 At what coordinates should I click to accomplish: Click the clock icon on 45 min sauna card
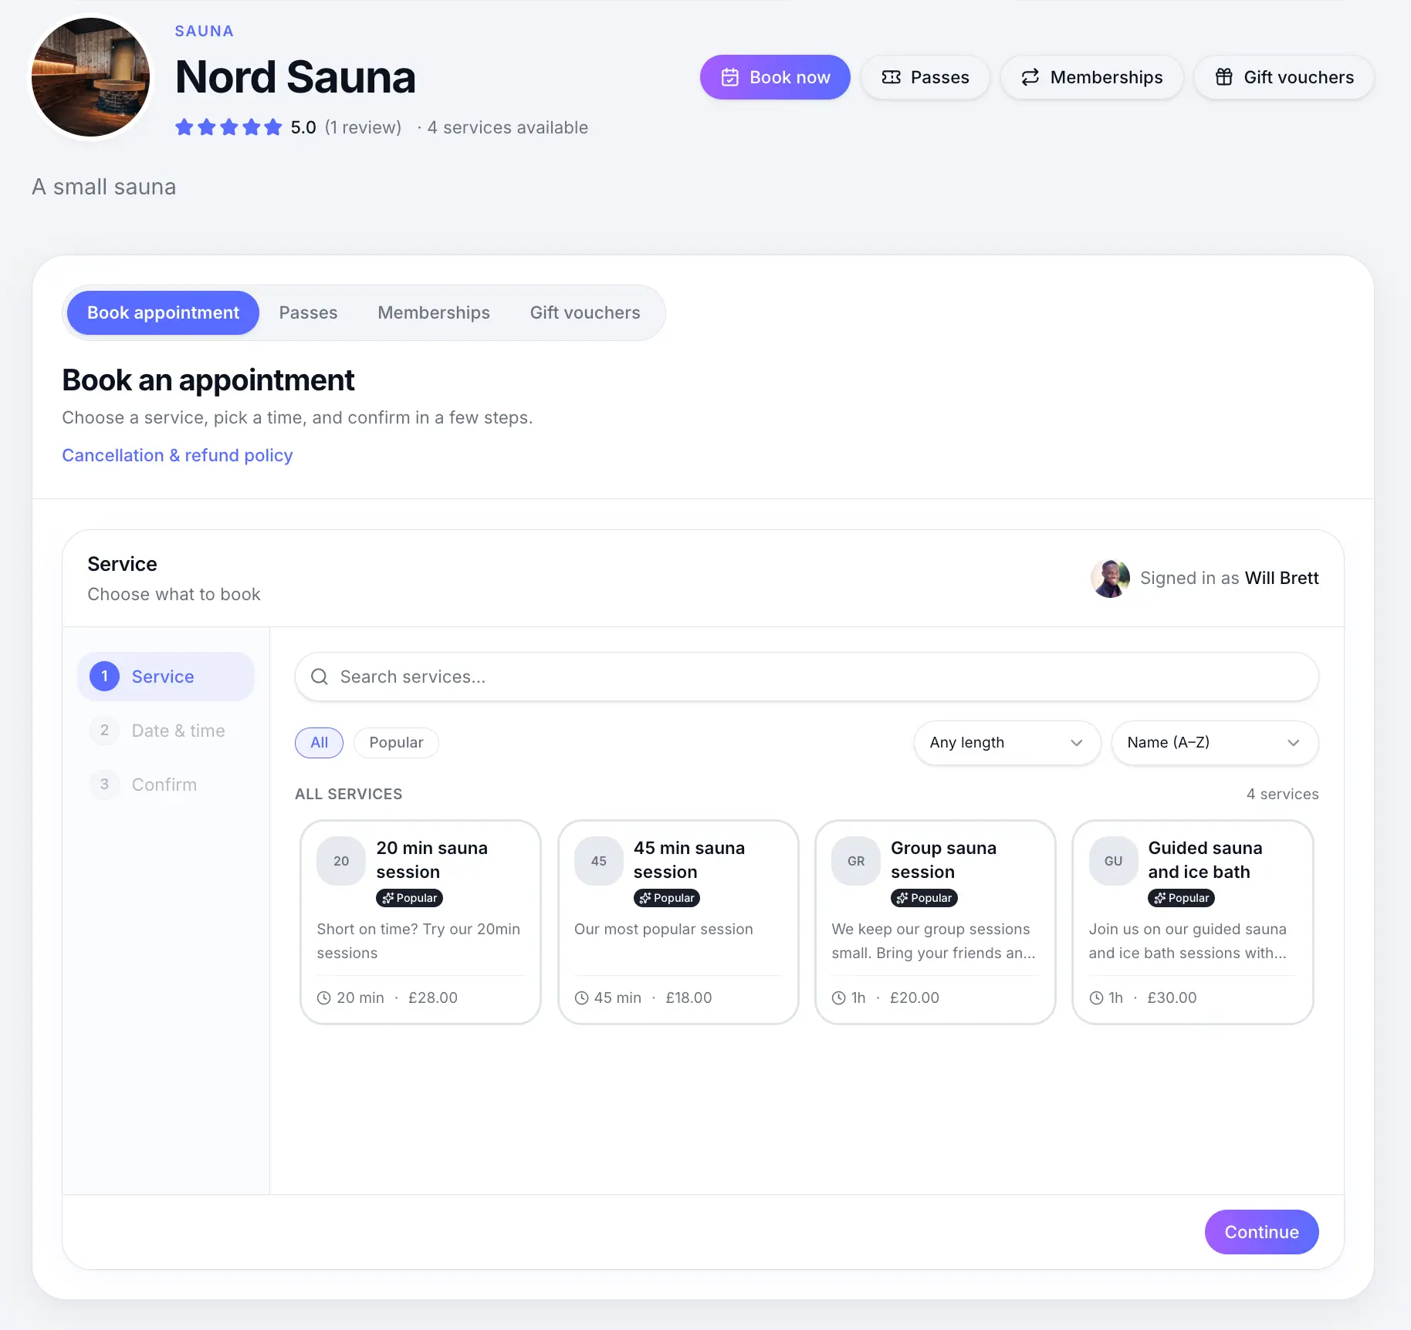click(x=581, y=997)
